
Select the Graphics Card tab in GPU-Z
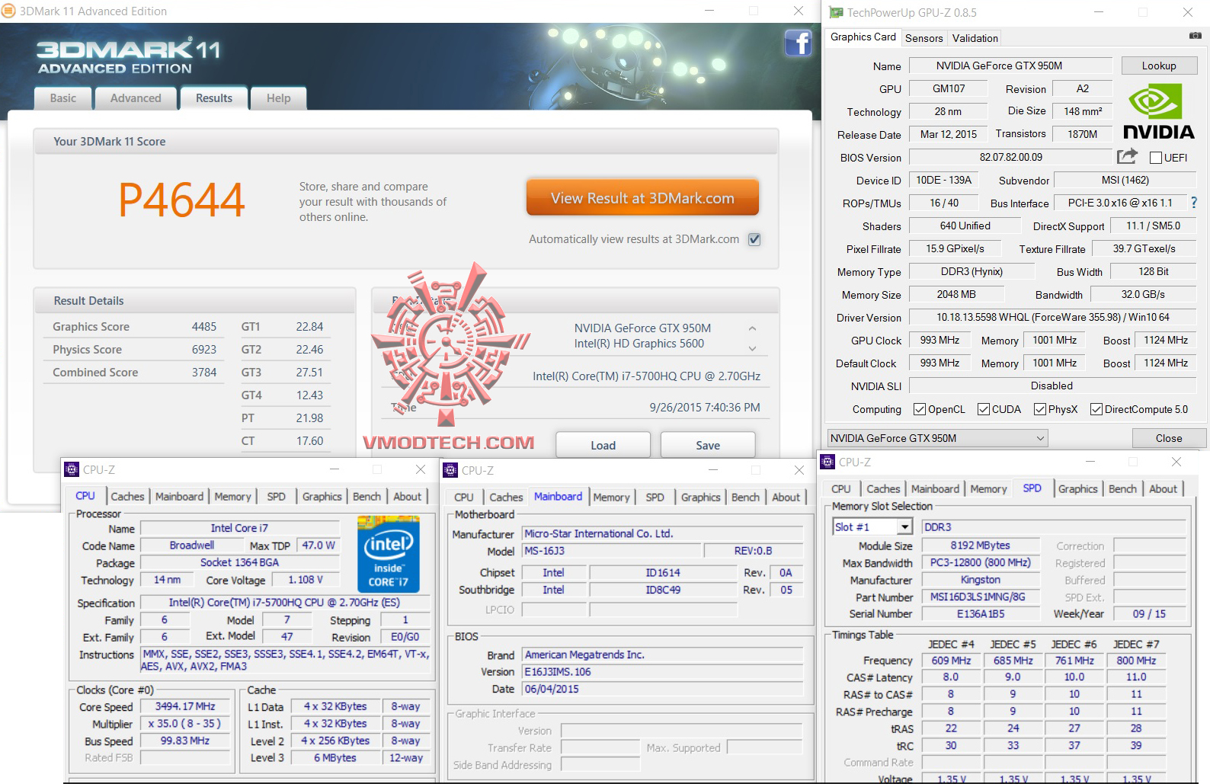[863, 37]
